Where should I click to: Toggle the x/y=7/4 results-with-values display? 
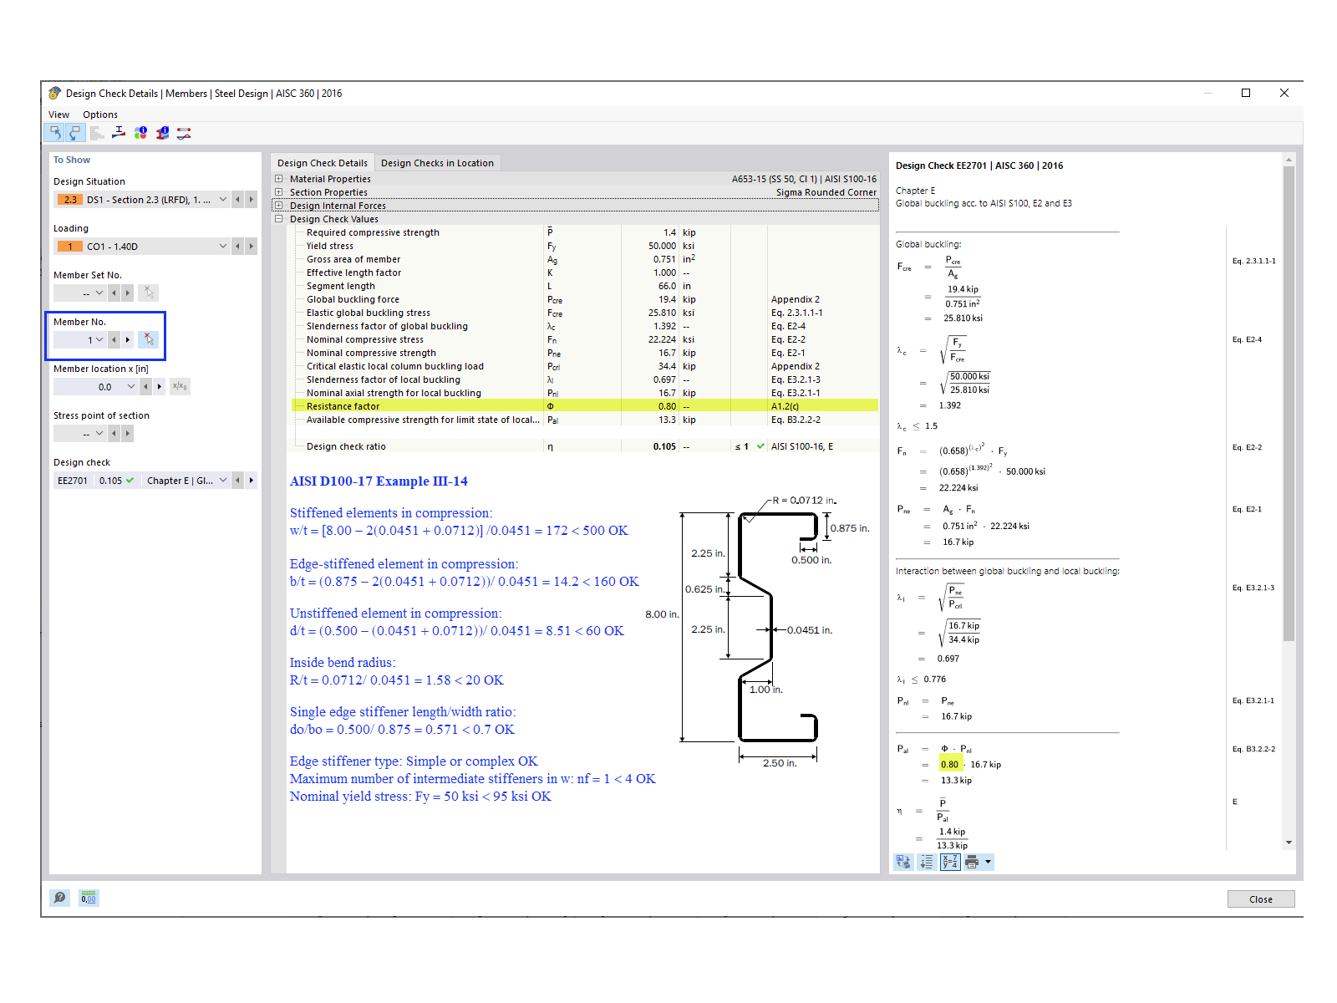[x=950, y=862]
